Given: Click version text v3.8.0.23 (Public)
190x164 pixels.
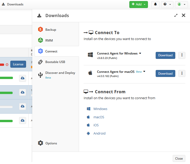Looking at the screenshot, I should point(107,58).
